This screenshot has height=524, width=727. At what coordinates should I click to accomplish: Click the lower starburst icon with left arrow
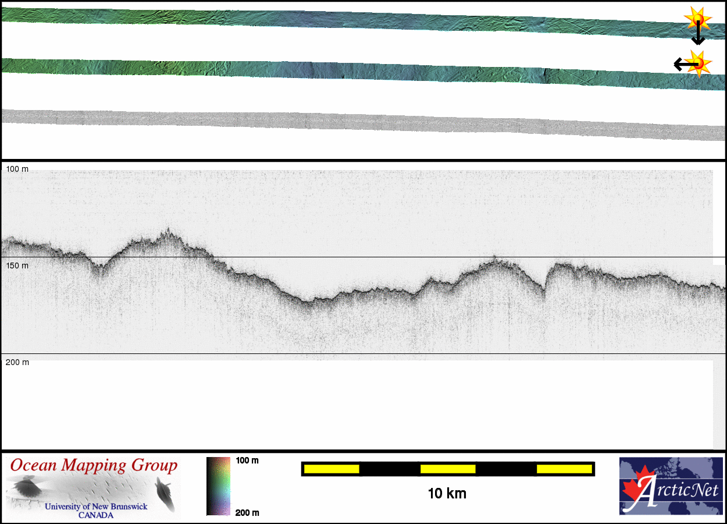[698, 63]
